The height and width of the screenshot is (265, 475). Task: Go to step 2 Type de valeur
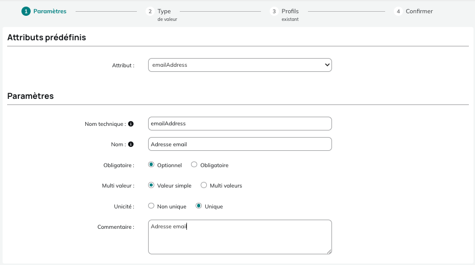161,14
